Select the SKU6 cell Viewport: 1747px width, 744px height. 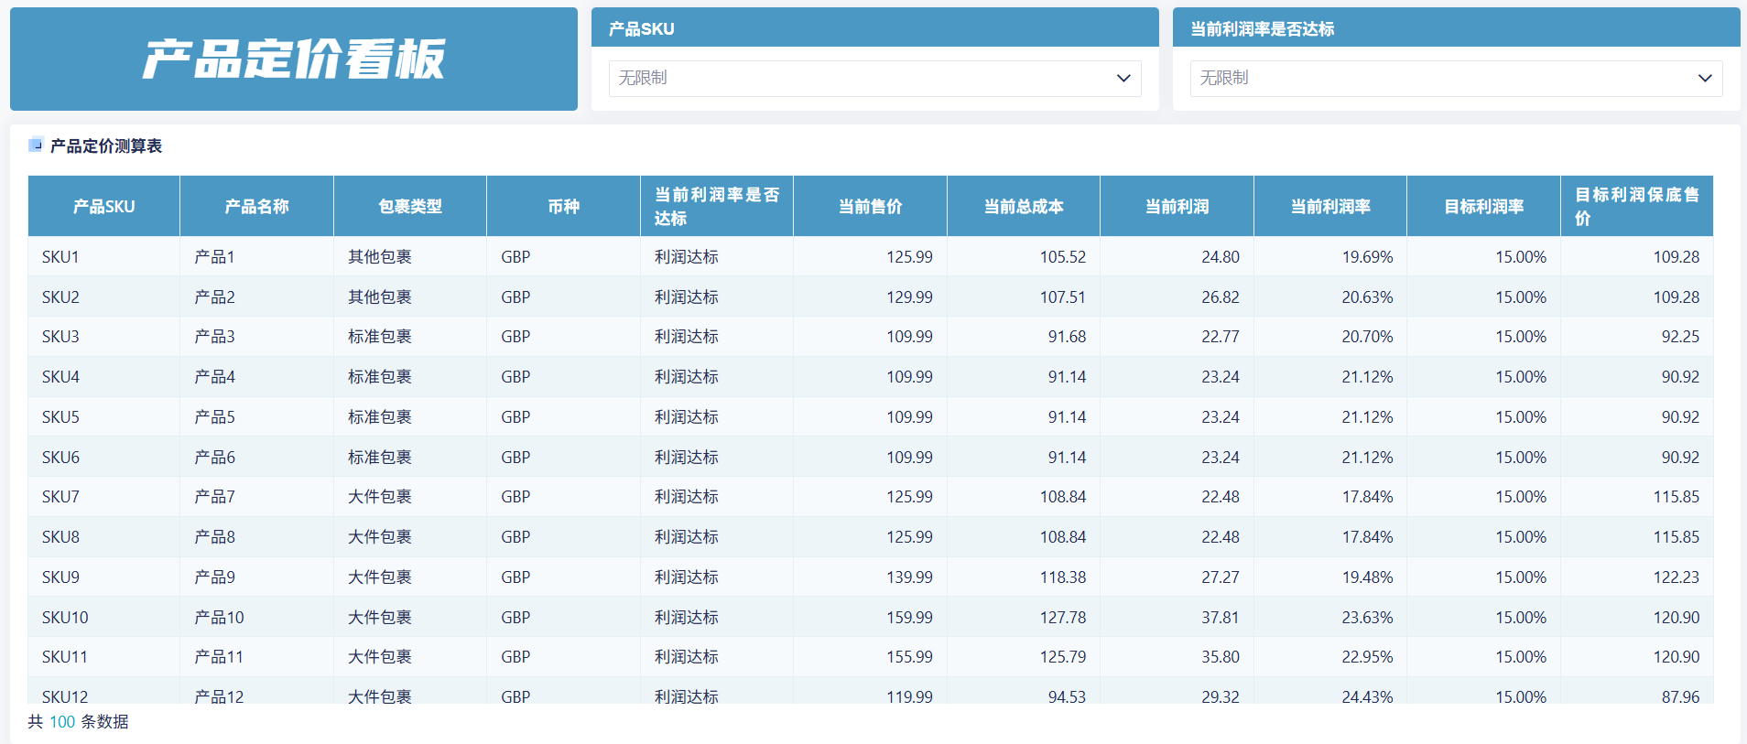click(x=104, y=458)
